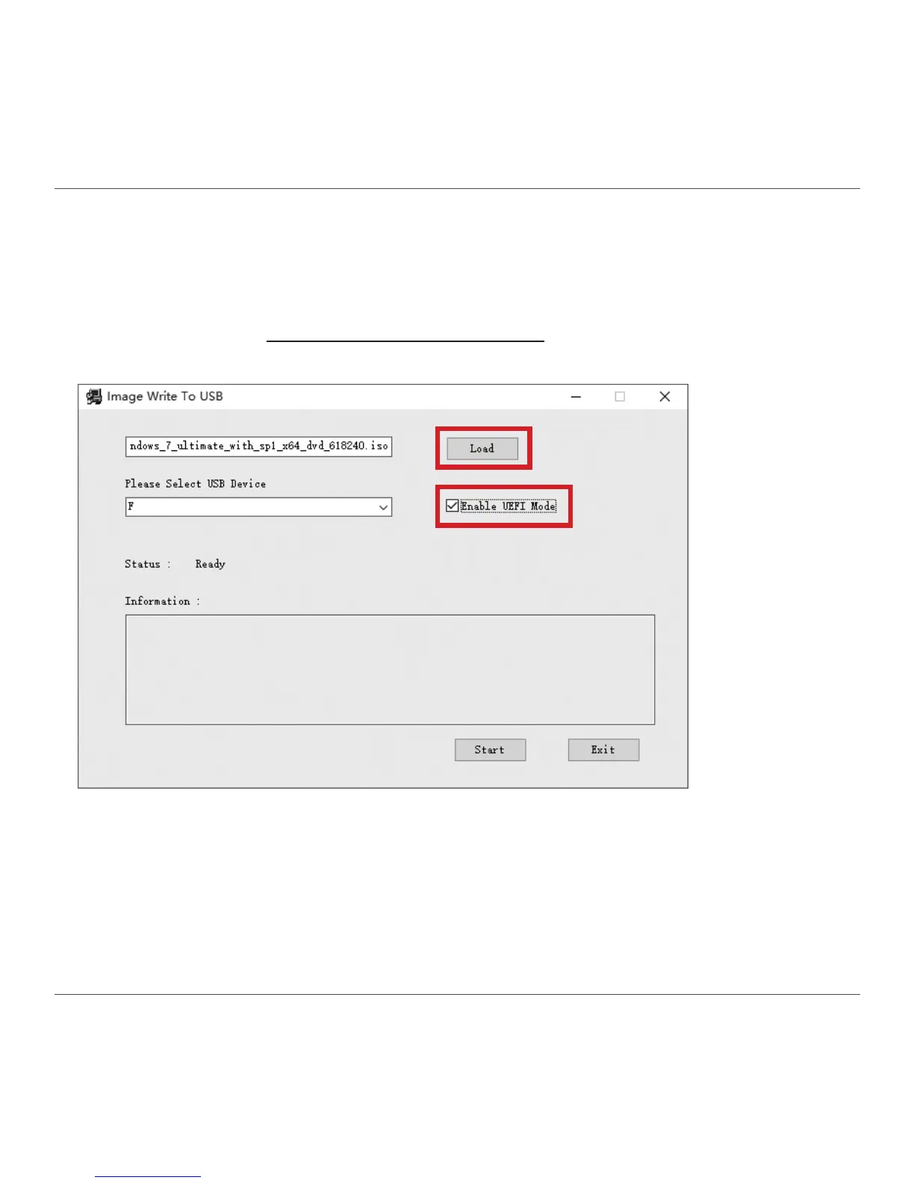Open the USB device combo box showing F
914x1183 pixels.
(258, 507)
